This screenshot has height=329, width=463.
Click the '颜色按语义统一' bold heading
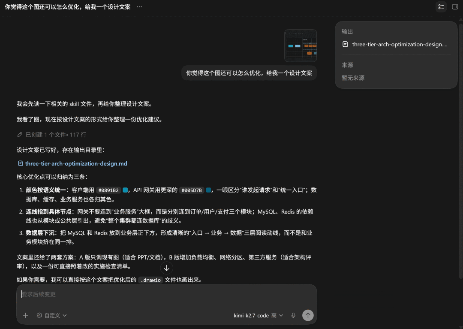pos(46,190)
